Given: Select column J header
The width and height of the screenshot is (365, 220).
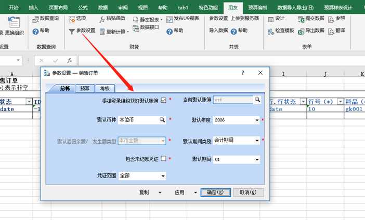Looking at the screenshot, I should [x=325, y=74].
